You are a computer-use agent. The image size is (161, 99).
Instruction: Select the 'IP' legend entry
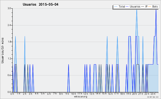(x=144, y=6)
